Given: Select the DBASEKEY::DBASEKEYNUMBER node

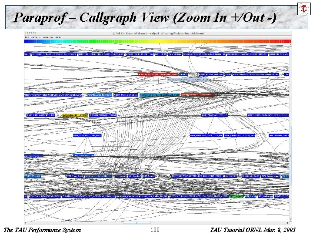Looking at the screenshot, I should click(45, 196).
